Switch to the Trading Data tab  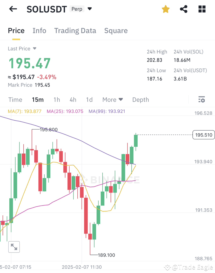click(x=75, y=31)
